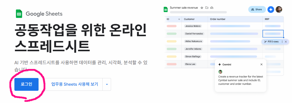Click the red ID tag for Jessica Malora
Image resolution: width=292 pixels, height=103 pixels.
(x=171, y=26)
